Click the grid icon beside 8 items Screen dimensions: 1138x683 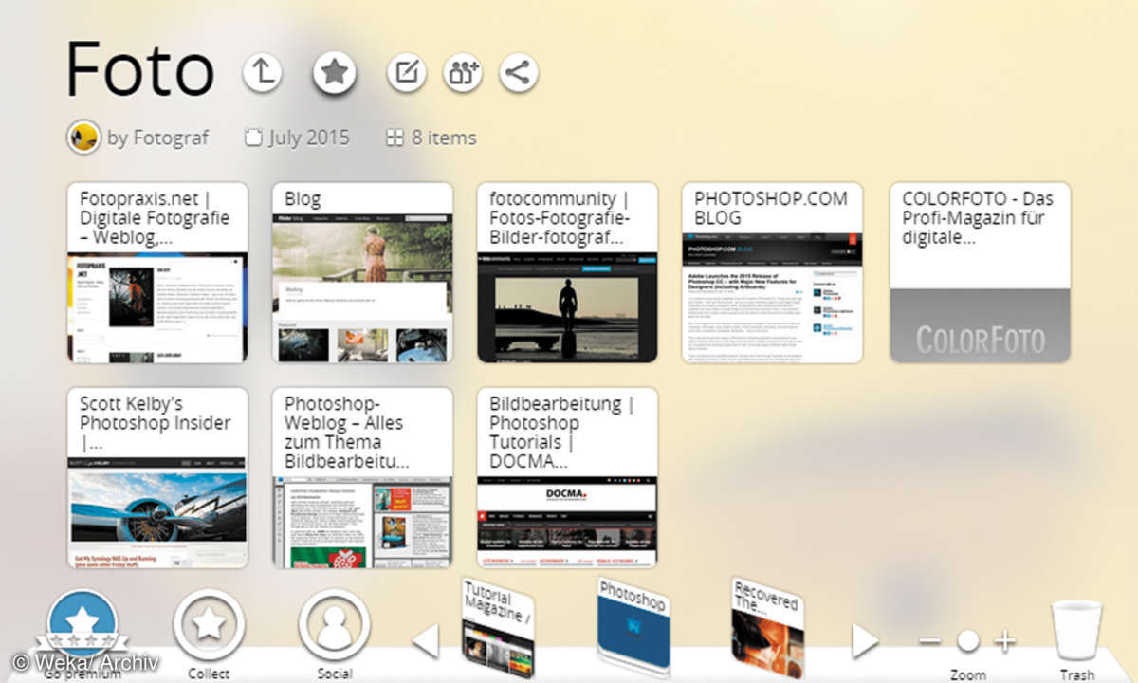point(395,138)
